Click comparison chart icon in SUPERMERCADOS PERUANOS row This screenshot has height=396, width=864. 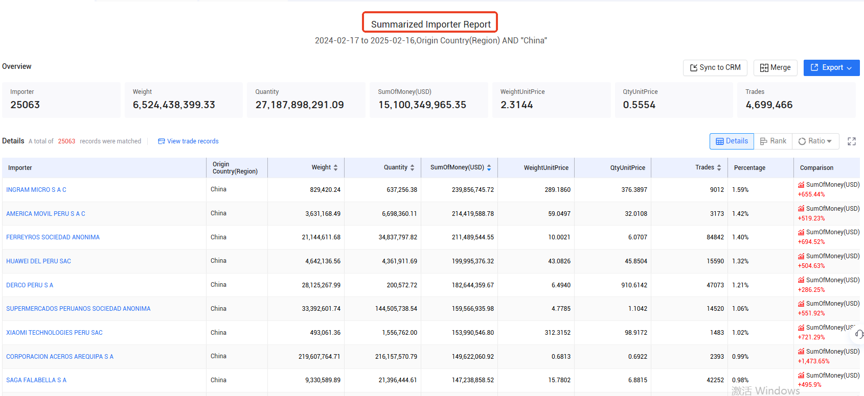coord(801,304)
